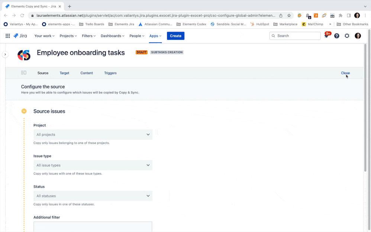The width and height of the screenshot is (371, 232).
Task: Click the panel layout icon beside Source tab
Action: point(23,73)
